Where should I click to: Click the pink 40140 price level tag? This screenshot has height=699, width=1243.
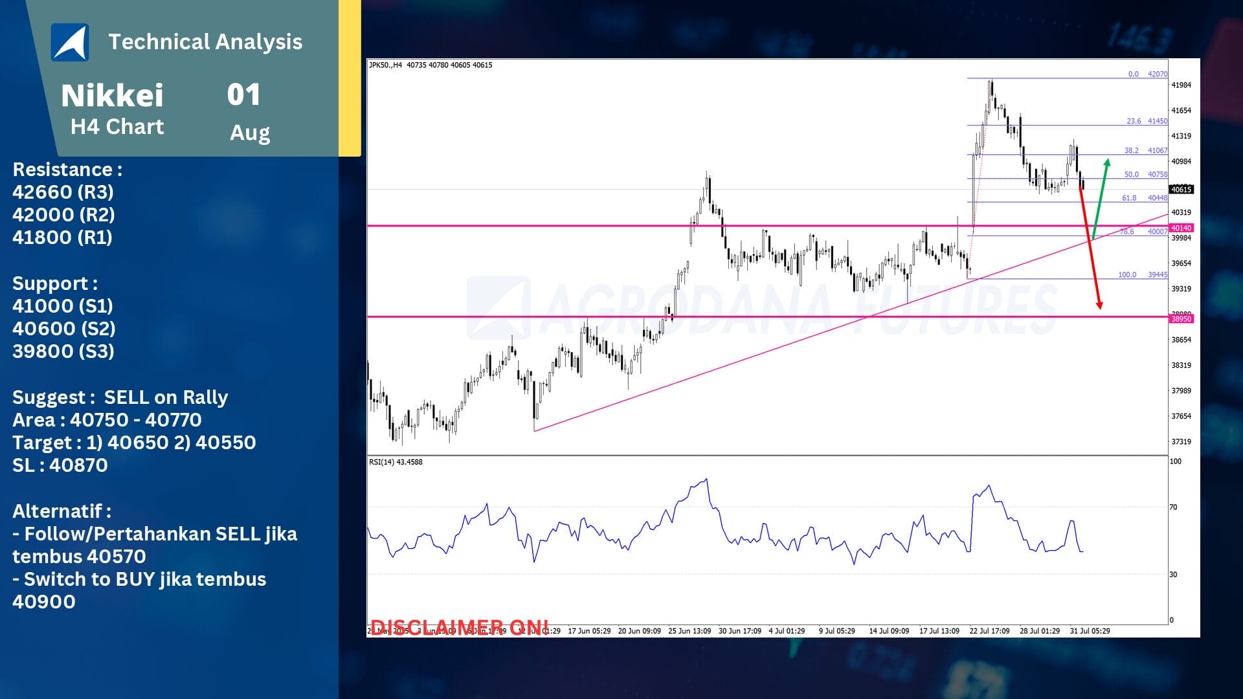click(1181, 228)
